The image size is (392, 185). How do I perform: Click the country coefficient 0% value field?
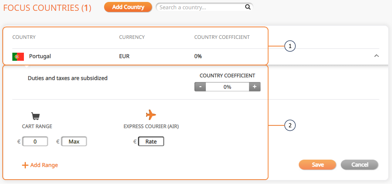227,87
